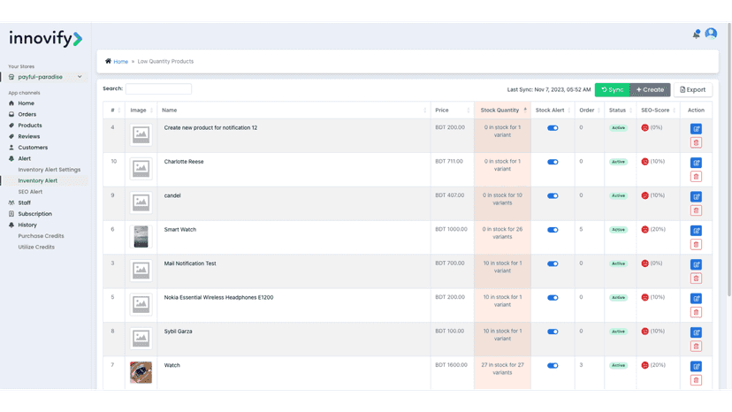Click the innovify logo
This screenshot has width=732, height=412.
[x=46, y=38]
